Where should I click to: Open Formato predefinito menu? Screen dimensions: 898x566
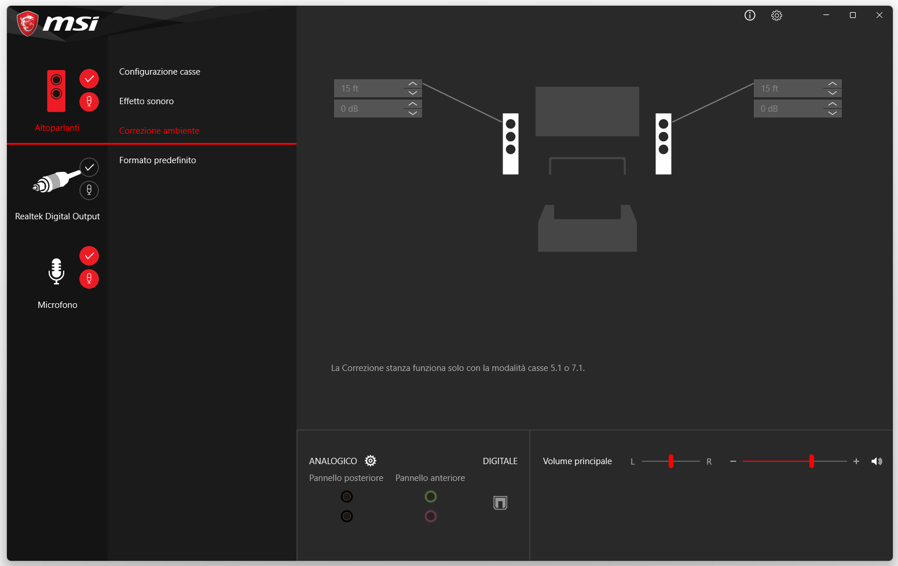[157, 160]
